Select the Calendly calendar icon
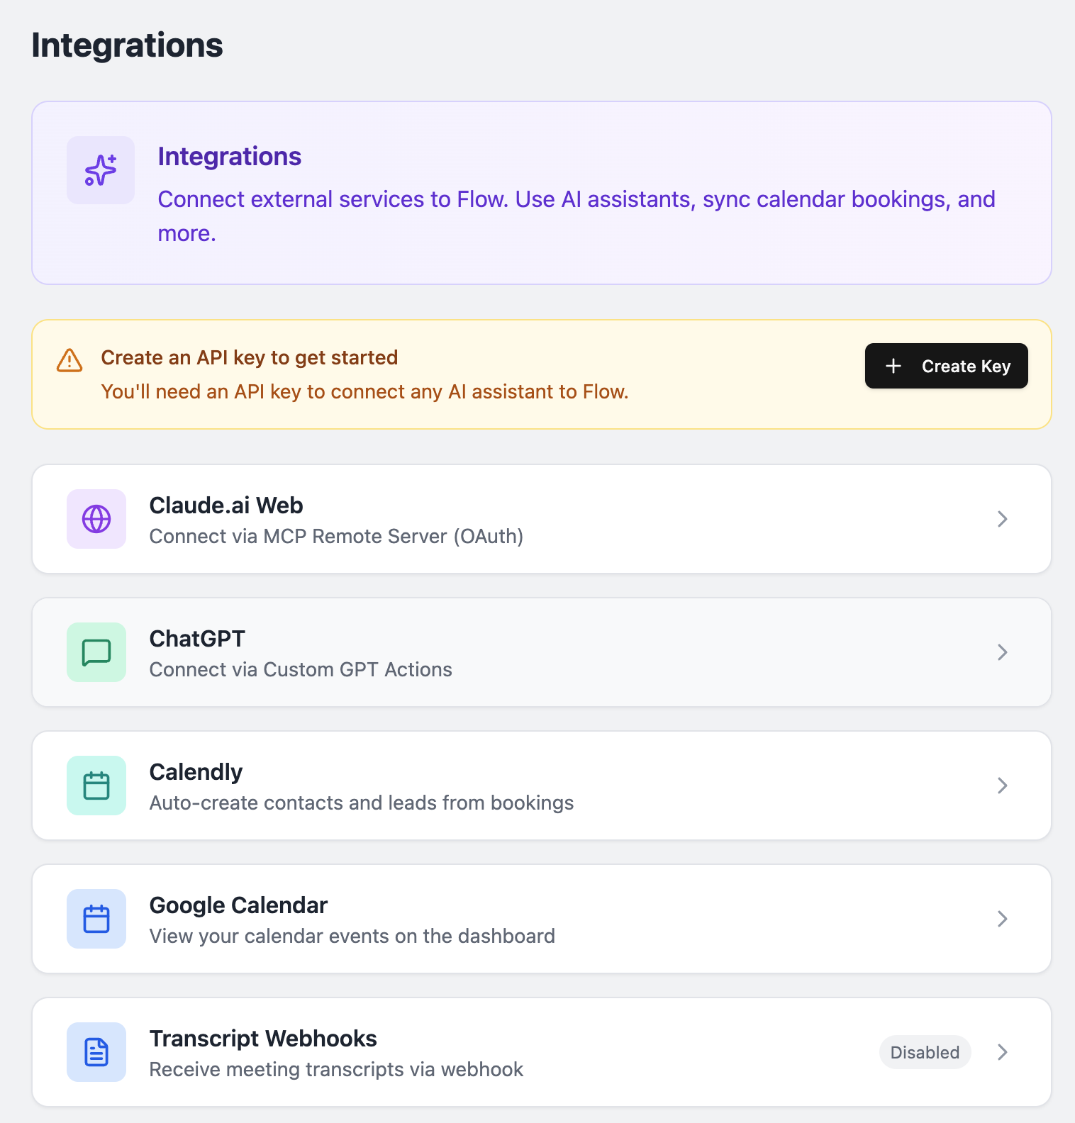1075x1123 pixels. (96, 786)
